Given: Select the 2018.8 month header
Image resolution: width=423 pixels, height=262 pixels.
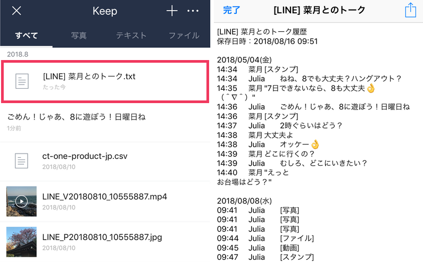Looking at the screenshot, I should coord(18,54).
